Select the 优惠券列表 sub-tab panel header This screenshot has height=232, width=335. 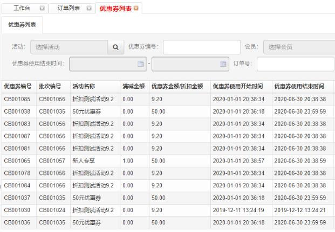22,25
